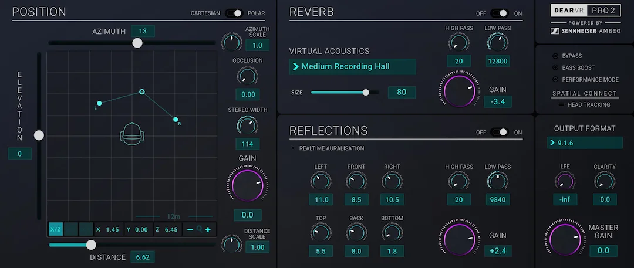Click the Occlusion knob
634x268 pixels.
pyautogui.click(x=248, y=76)
